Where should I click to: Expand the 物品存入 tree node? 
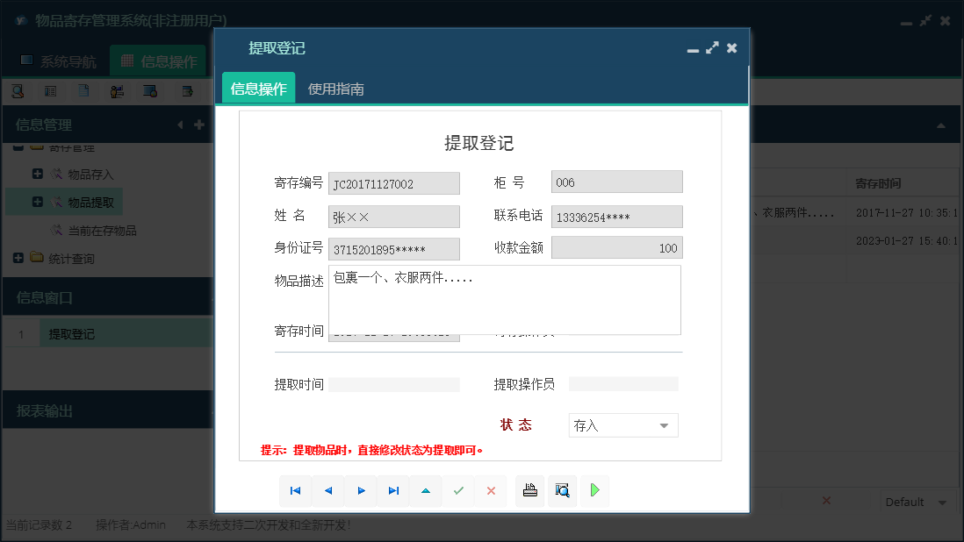click(36, 173)
